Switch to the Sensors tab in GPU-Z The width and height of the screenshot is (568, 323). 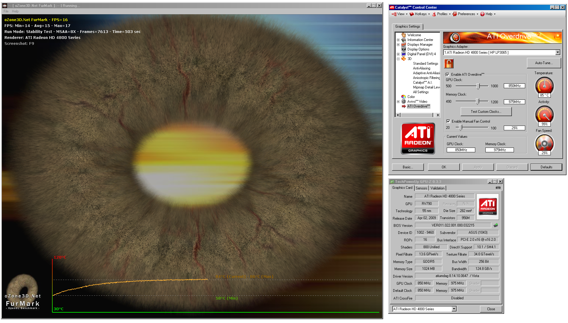coord(421,188)
